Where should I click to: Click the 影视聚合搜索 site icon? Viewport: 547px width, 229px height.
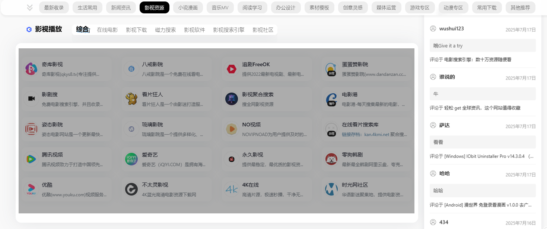click(232, 99)
